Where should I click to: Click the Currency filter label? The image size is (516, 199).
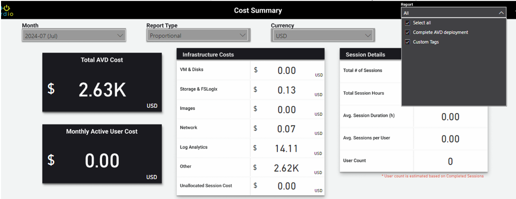coord(282,26)
